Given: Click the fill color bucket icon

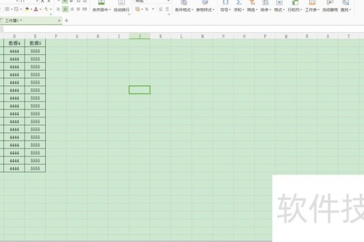Looking at the screenshot, I should point(27,9).
